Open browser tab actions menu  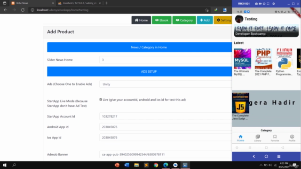[5, 3]
